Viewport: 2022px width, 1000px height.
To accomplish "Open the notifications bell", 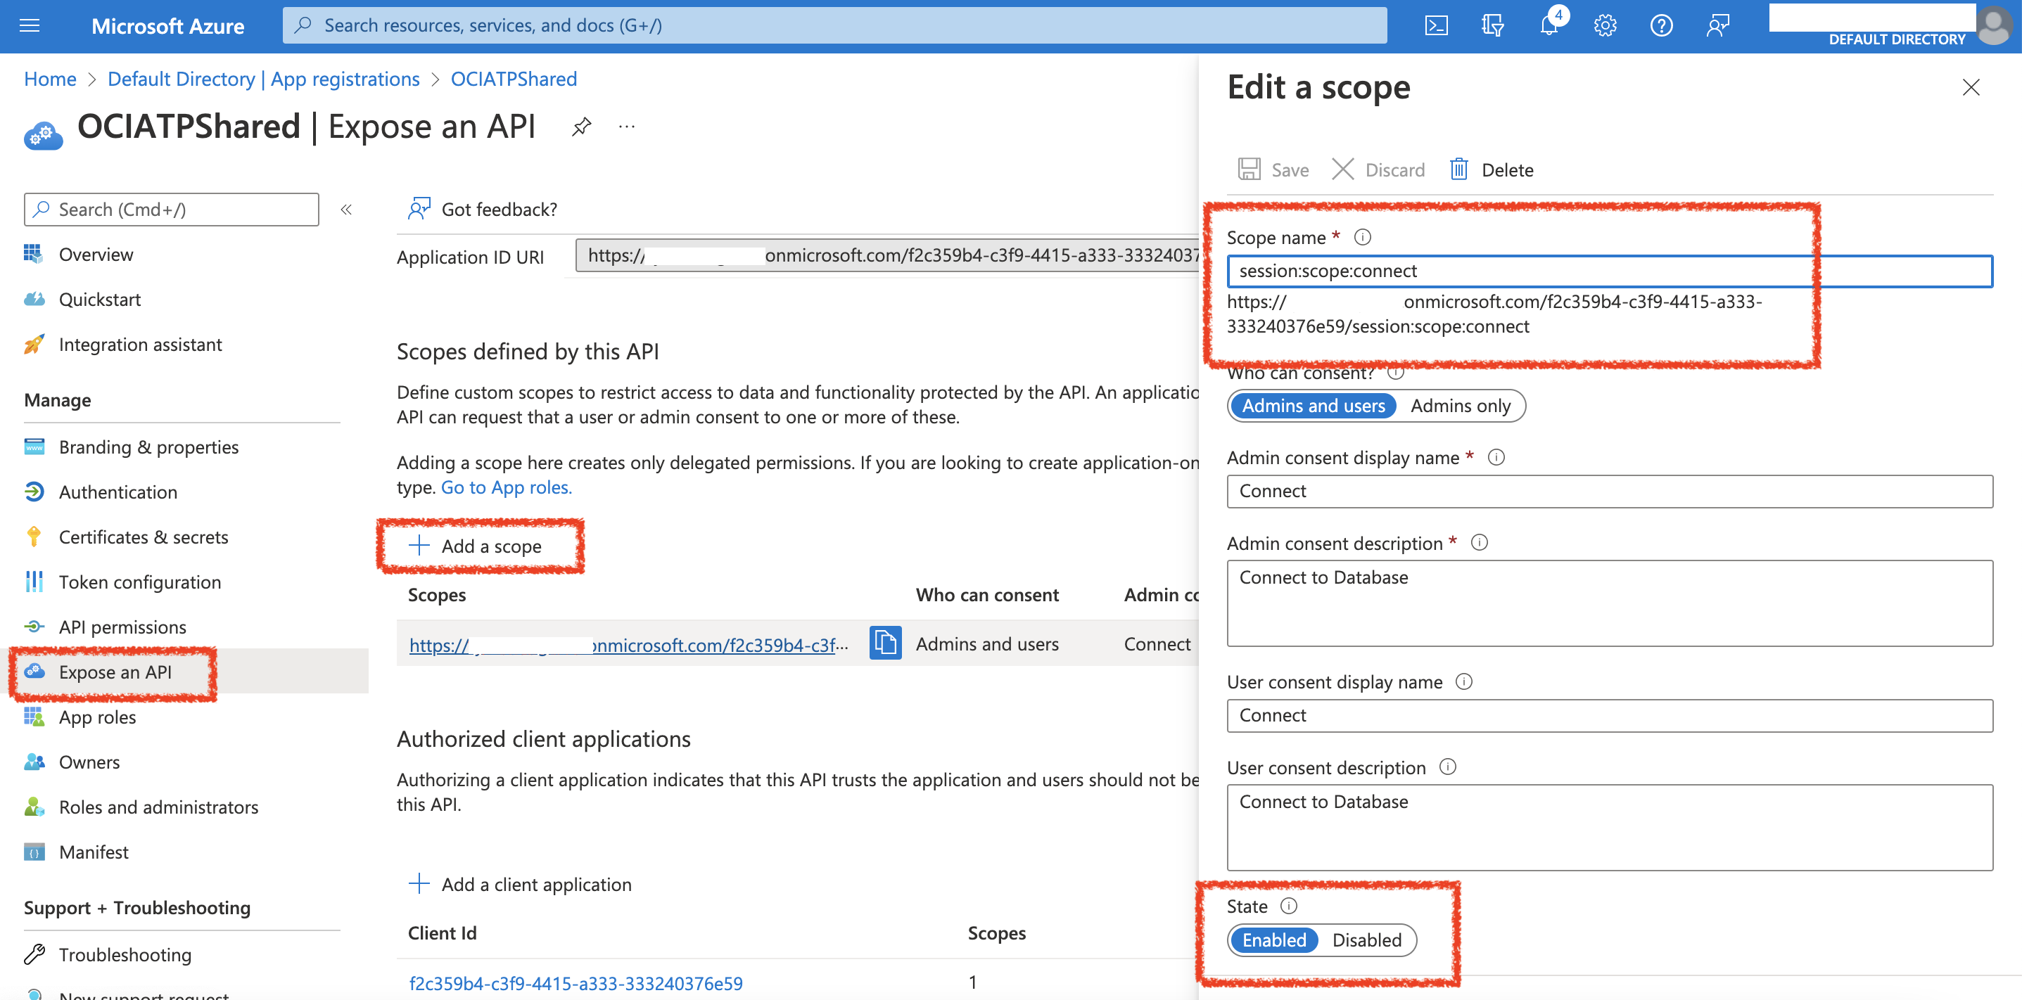I will [x=1549, y=25].
